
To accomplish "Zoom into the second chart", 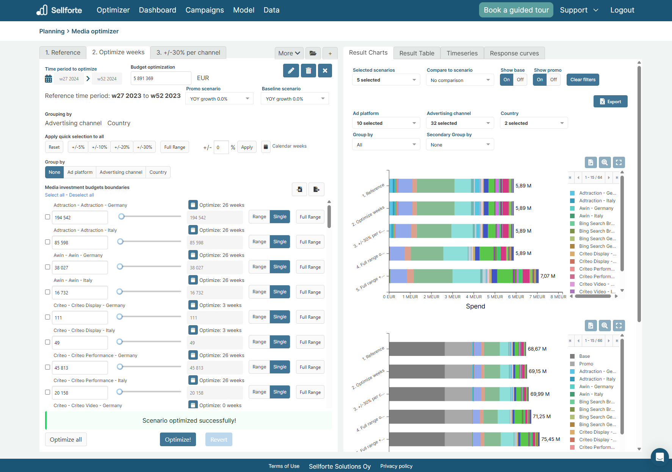I will [x=605, y=326].
